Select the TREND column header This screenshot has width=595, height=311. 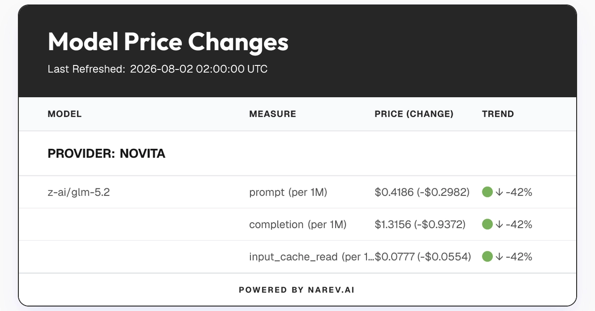point(498,114)
